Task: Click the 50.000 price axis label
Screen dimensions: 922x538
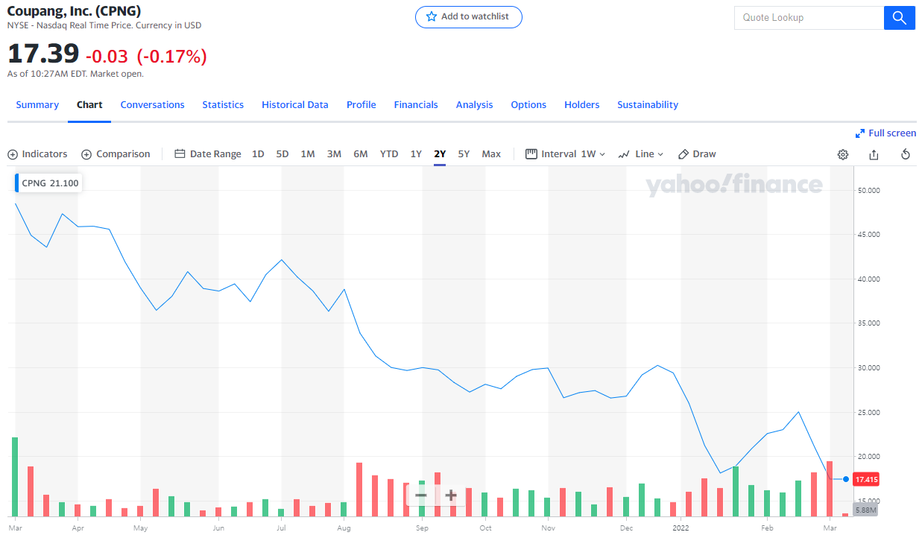Action: tap(868, 190)
